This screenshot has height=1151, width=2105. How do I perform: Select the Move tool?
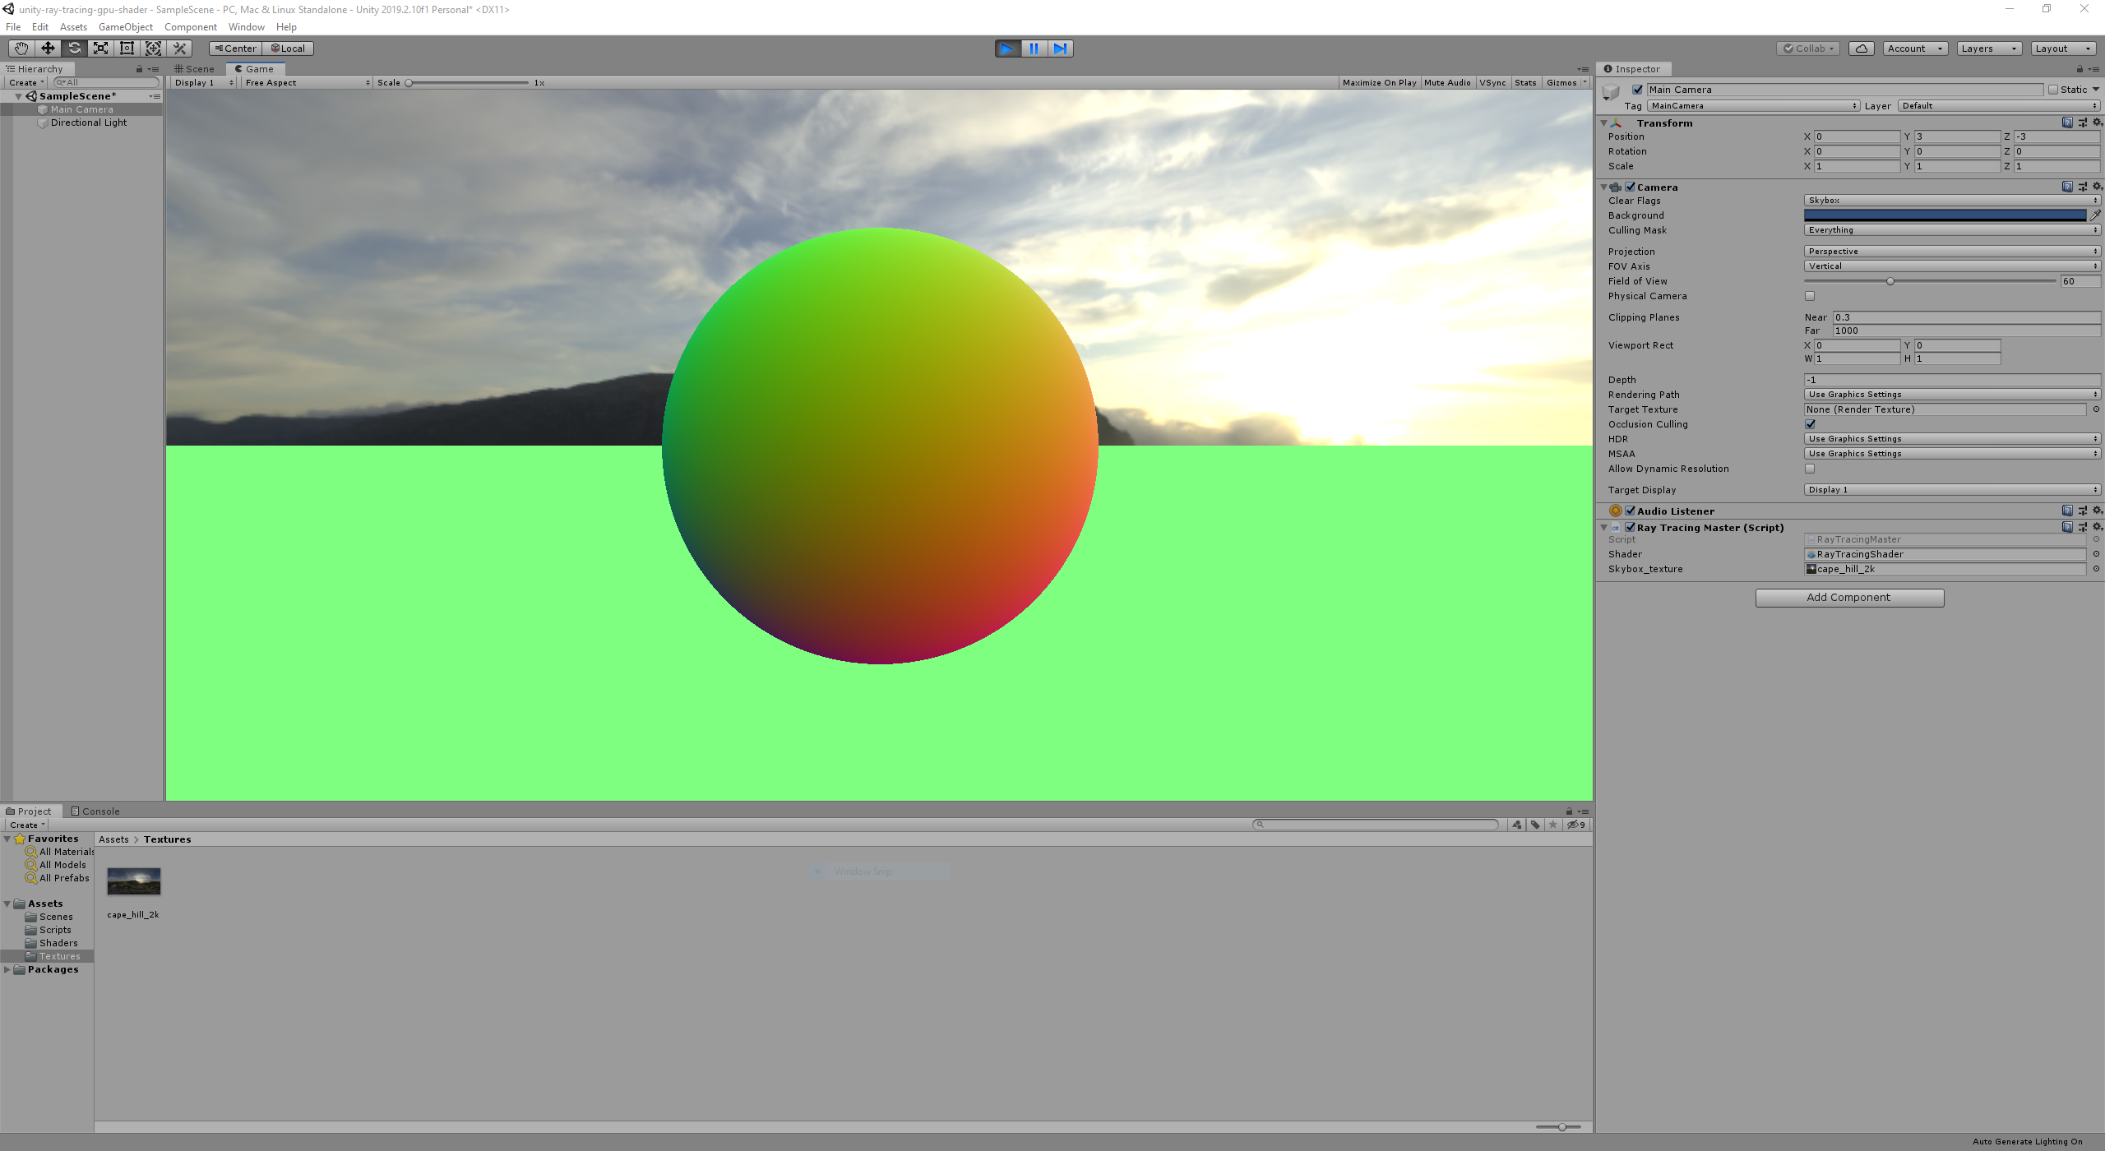coord(48,49)
